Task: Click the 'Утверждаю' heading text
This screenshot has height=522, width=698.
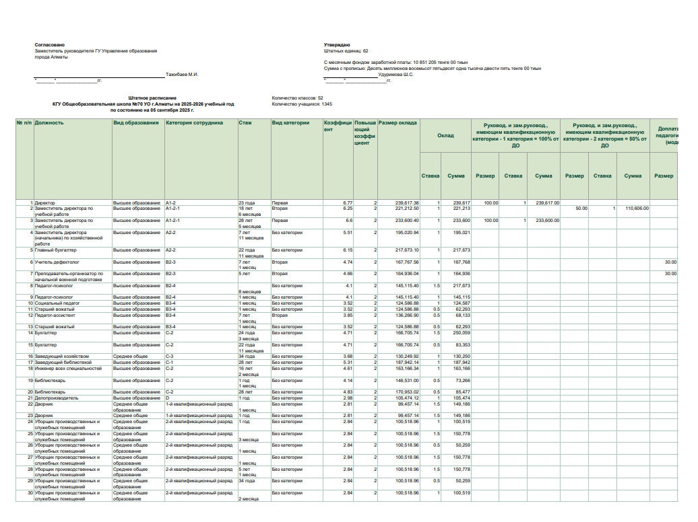Action: (x=336, y=44)
